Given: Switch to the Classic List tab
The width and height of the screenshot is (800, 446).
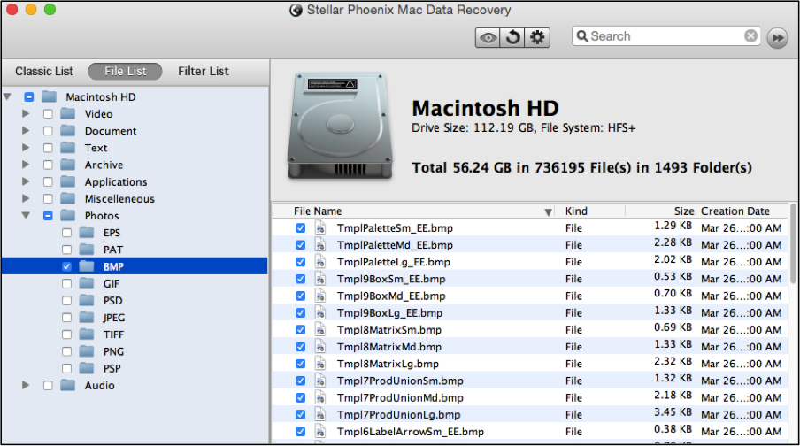Looking at the screenshot, I should pos(44,71).
